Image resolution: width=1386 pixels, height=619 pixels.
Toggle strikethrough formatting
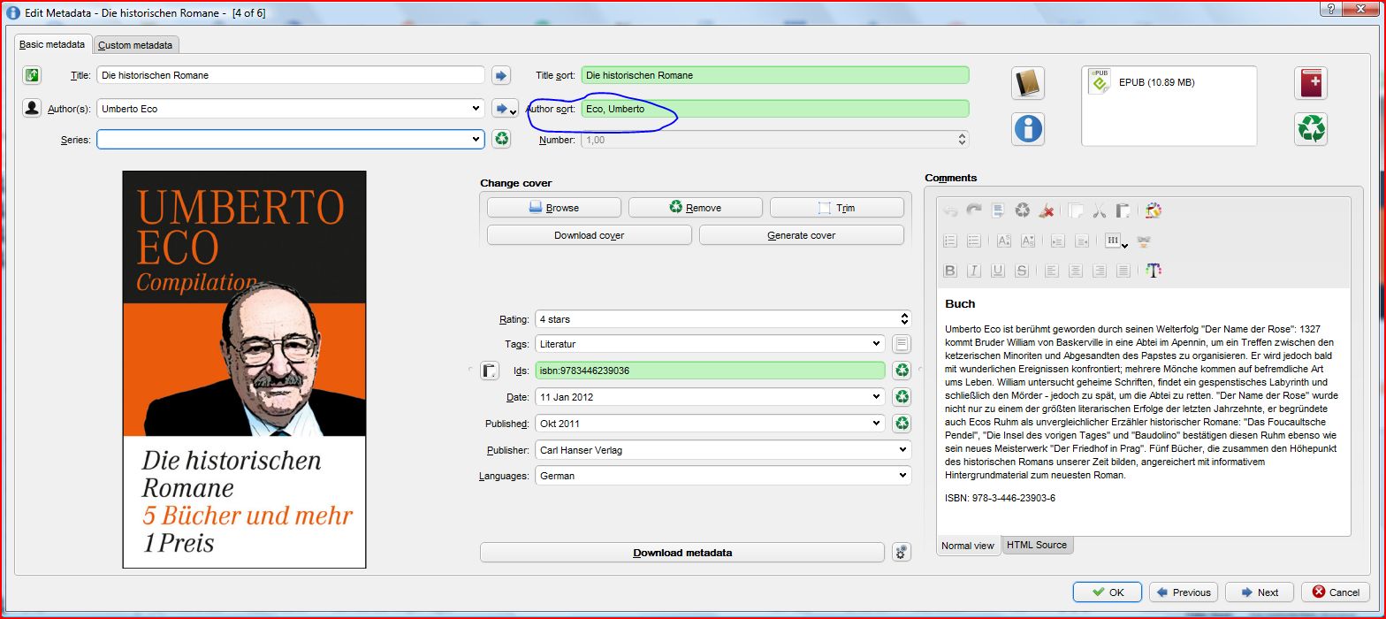[1022, 271]
